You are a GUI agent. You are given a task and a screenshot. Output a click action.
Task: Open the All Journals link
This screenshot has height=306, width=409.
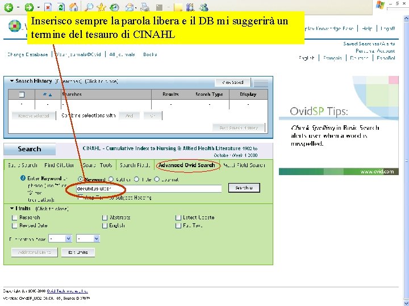coord(122,54)
